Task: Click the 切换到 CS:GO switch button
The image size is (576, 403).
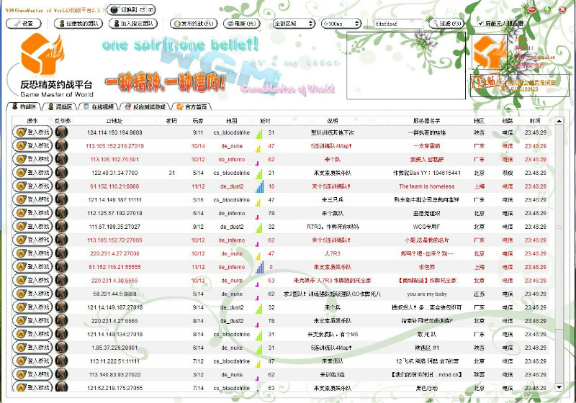Action: 135,9
